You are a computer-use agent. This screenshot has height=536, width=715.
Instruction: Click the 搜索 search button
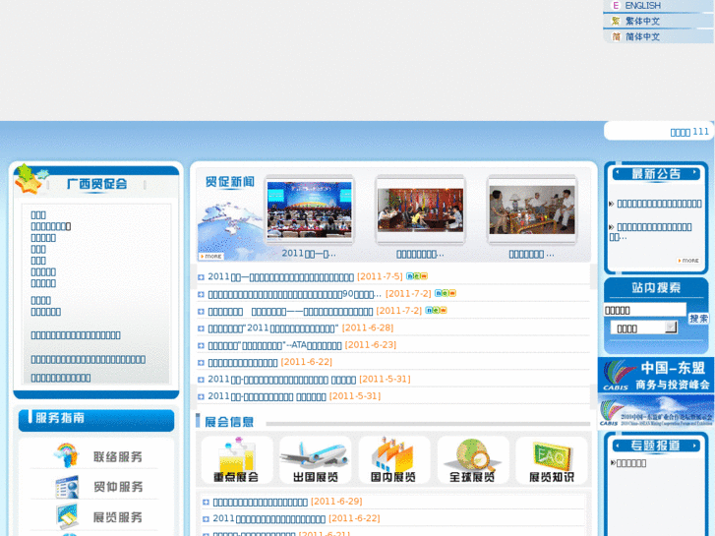tap(698, 318)
